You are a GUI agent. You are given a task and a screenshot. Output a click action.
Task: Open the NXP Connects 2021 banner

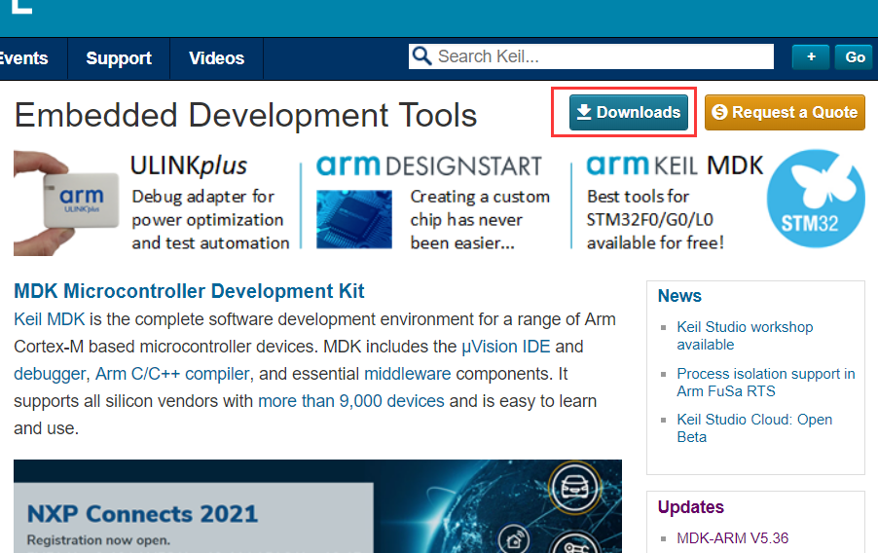(x=317, y=506)
